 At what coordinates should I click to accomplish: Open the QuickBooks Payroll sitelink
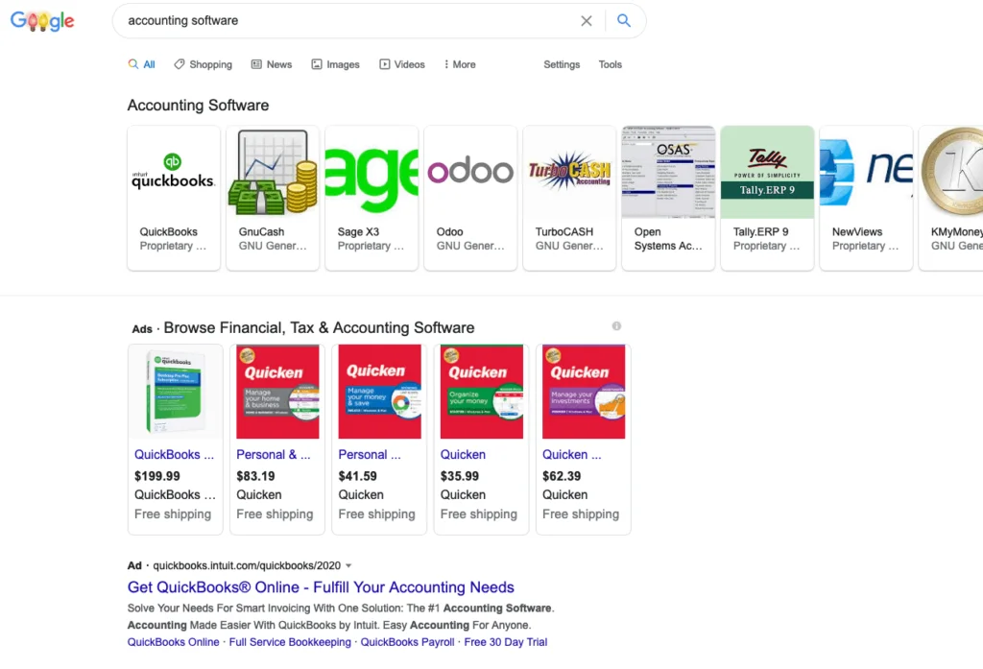pyautogui.click(x=407, y=642)
